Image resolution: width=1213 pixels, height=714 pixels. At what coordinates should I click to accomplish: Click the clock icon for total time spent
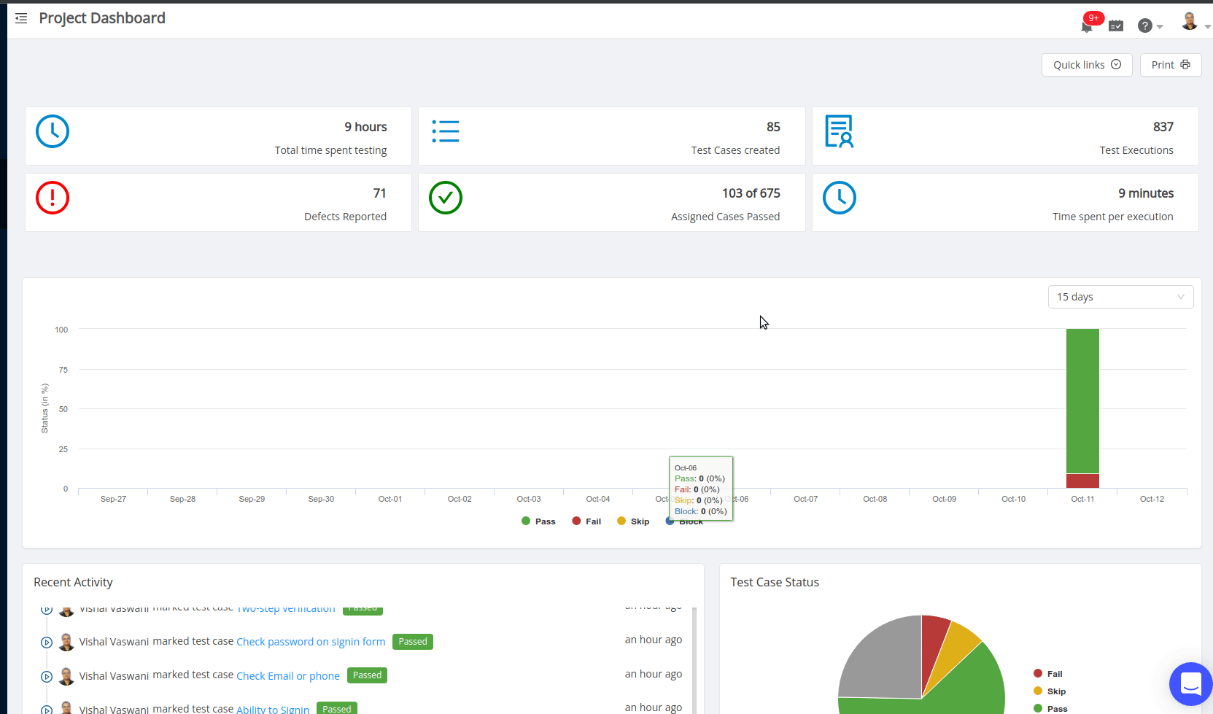(53, 131)
